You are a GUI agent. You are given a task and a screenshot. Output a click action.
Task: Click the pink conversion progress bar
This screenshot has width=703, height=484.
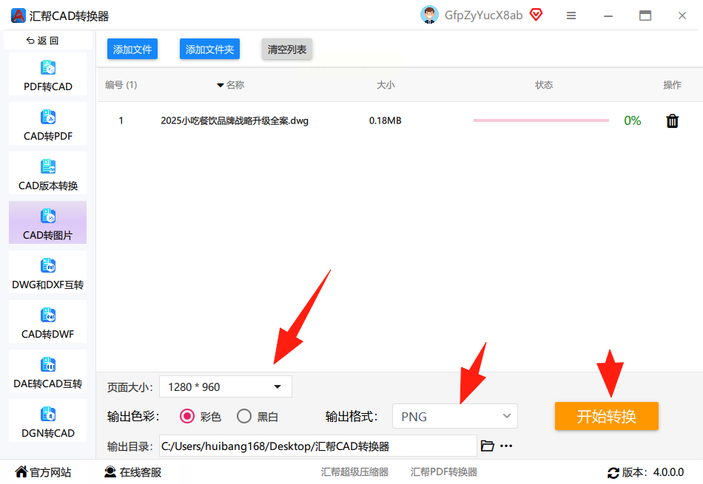tap(541, 120)
